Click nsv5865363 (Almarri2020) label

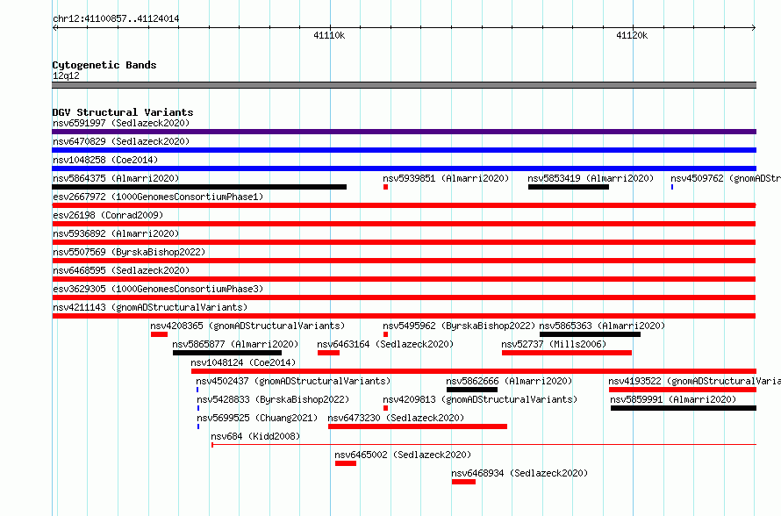[x=602, y=326]
